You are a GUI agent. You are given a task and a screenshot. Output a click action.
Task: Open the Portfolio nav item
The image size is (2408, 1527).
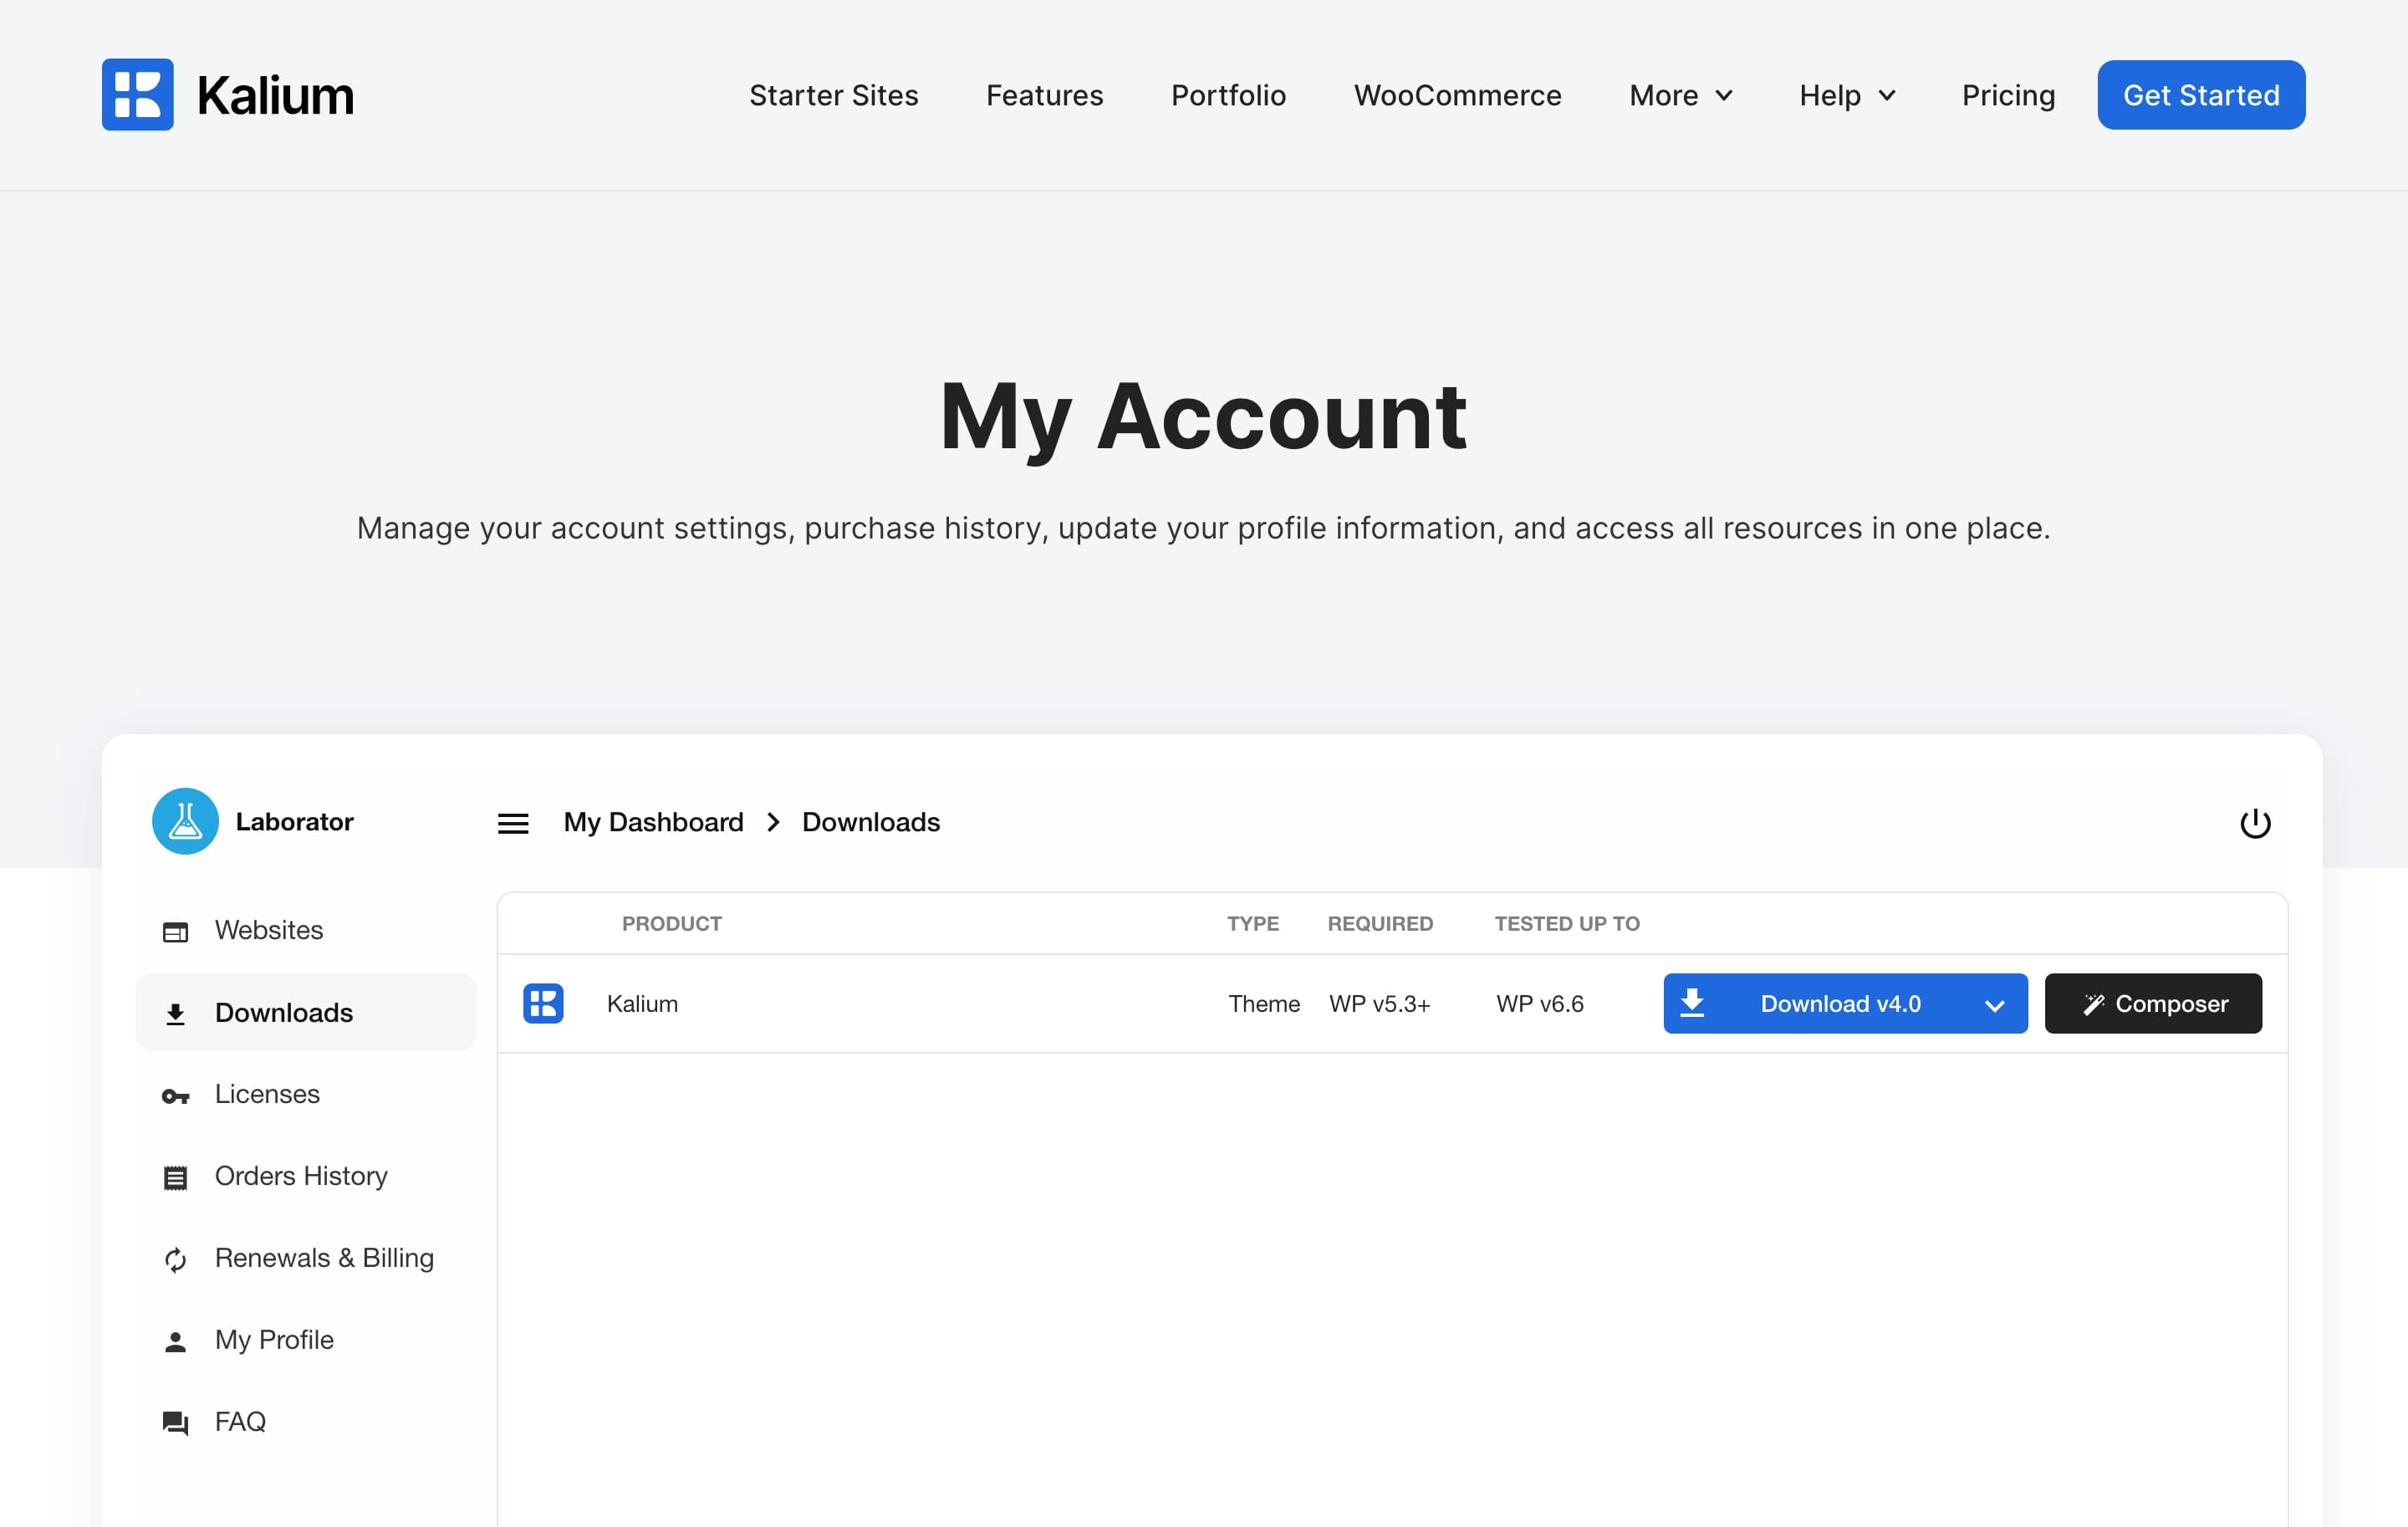point(1228,95)
